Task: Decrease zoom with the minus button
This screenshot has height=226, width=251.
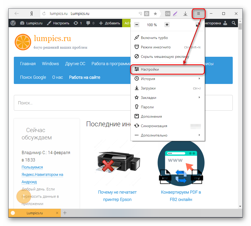Action: [136, 25]
